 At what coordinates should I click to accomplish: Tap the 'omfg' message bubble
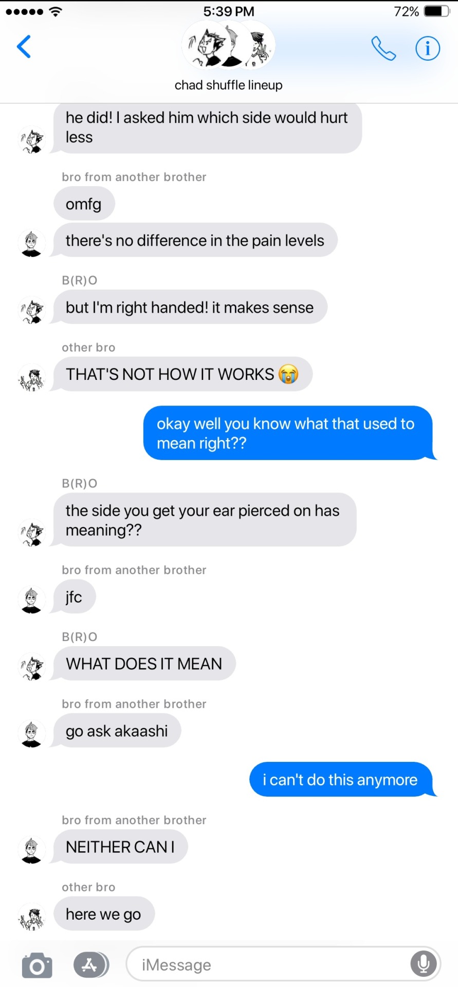[x=84, y=204]
